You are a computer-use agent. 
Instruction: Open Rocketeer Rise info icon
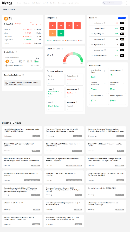coord(105,50)
